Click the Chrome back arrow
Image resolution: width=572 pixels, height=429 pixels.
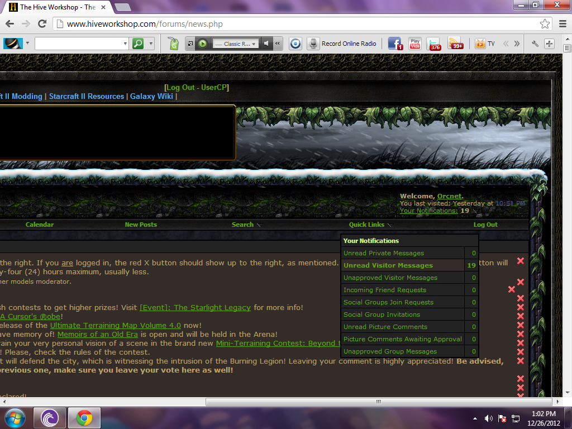10,23
